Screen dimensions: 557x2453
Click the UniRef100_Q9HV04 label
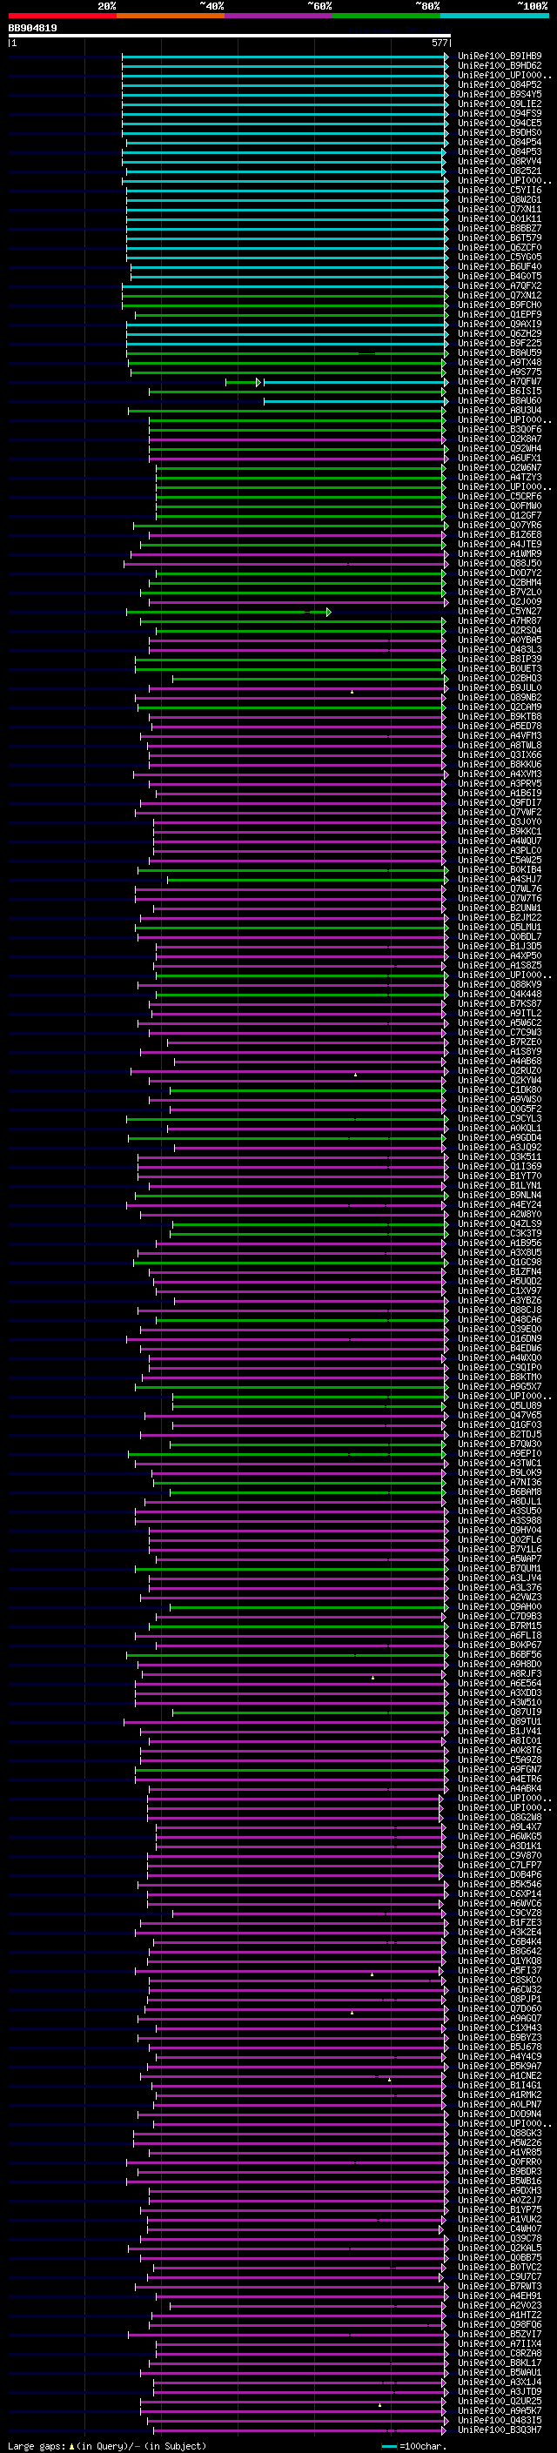click(500, 1531)
